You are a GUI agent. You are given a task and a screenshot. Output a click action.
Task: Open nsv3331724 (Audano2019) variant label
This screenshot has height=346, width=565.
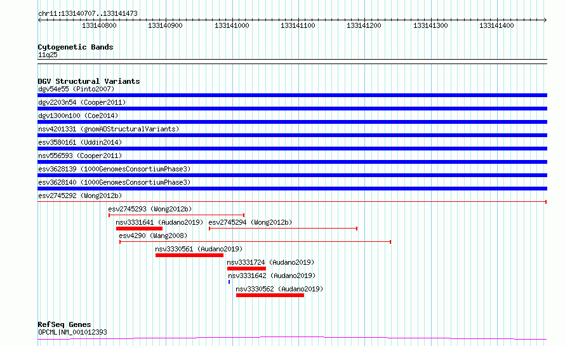point(270,262)
